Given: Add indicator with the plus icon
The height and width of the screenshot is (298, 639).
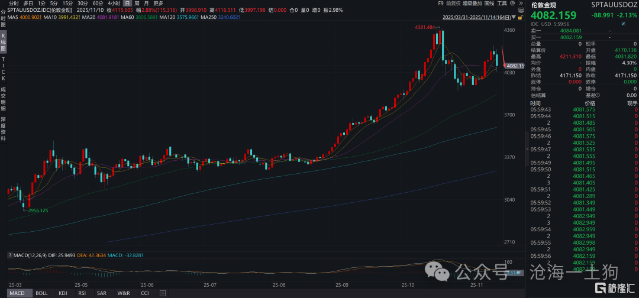Looking at the screenshot, I should click(x=163, y=293).
